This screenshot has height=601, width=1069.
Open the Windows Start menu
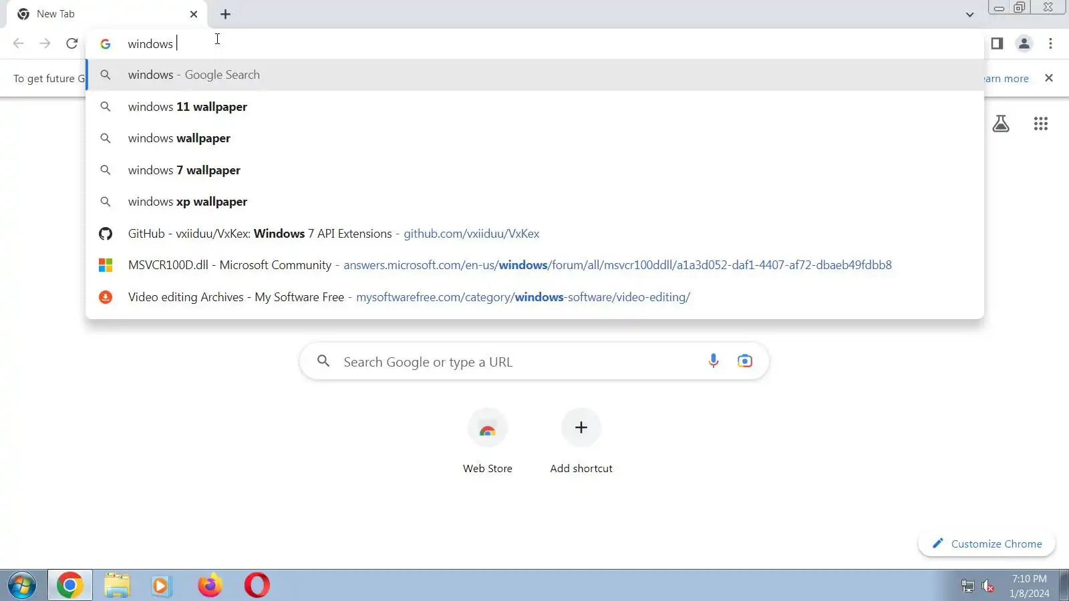click(x=22, y=586)
